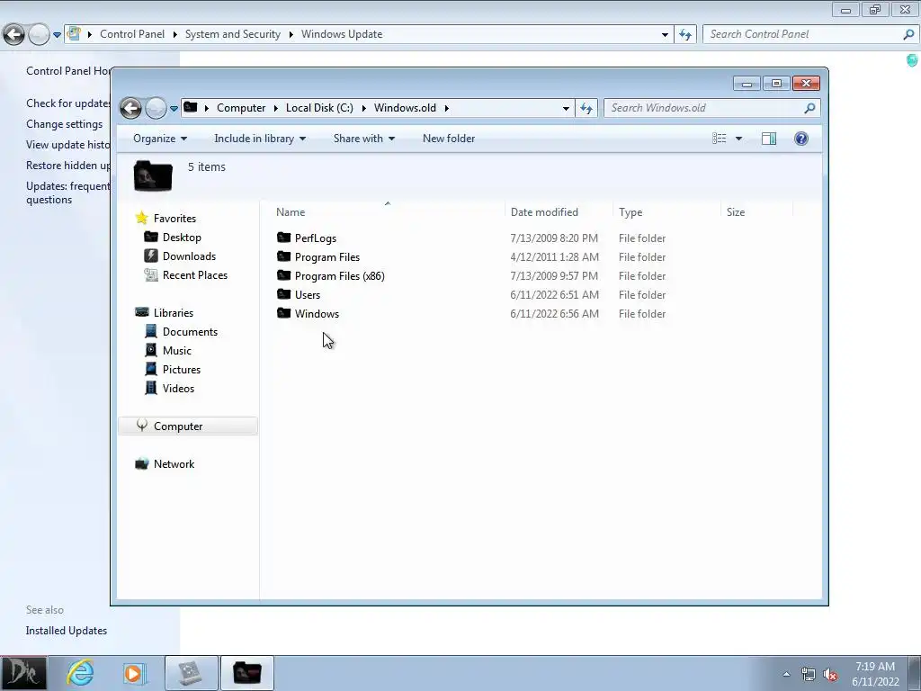Image resolution: width=921 pixels, height=691 pixels.
Task: Click Windows folder date 6/11/2022 6:56 AM
Action: point(554,314)
